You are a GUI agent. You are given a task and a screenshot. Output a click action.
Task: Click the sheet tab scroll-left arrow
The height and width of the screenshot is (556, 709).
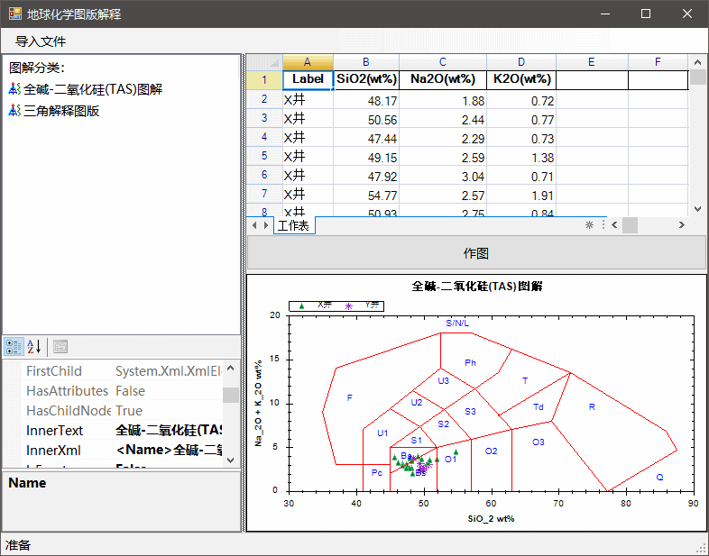[254, 225]
